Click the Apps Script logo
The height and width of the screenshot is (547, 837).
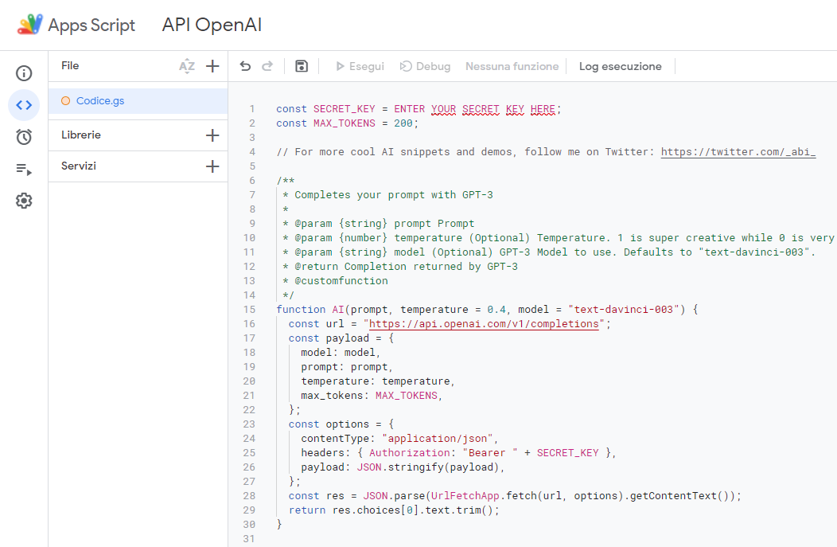pyautogui.click(x=30, y=25)
